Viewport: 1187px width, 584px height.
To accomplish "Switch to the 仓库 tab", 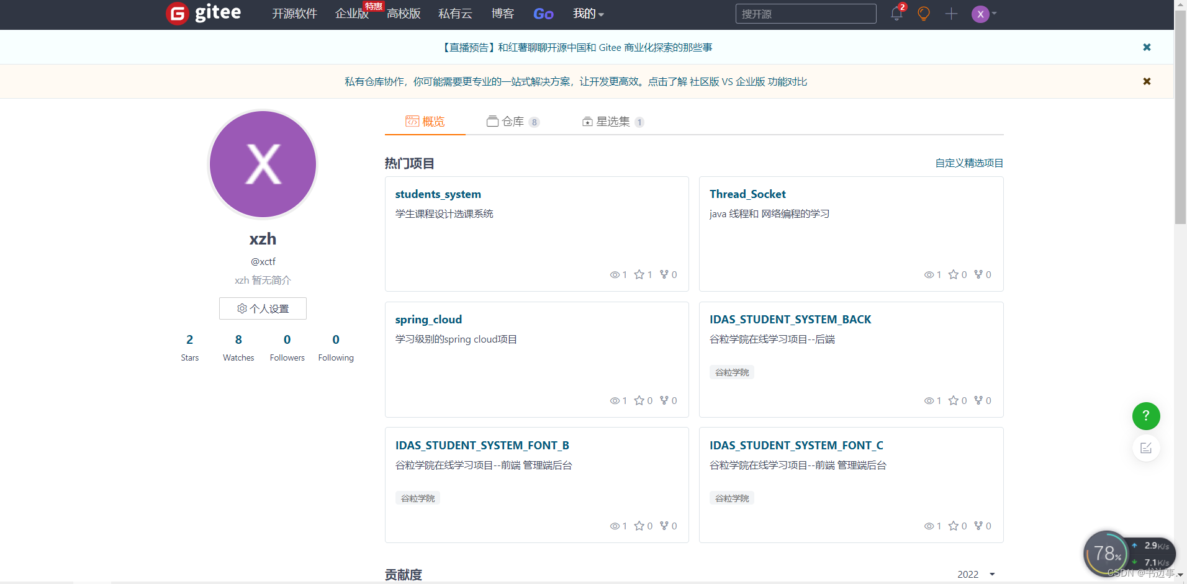I will (512, 122).
